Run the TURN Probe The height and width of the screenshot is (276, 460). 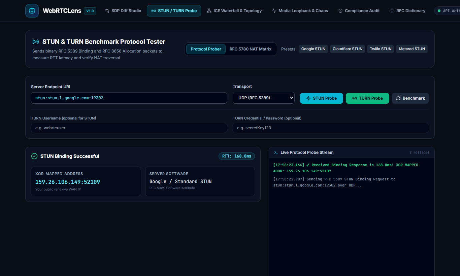click(367, 98)
